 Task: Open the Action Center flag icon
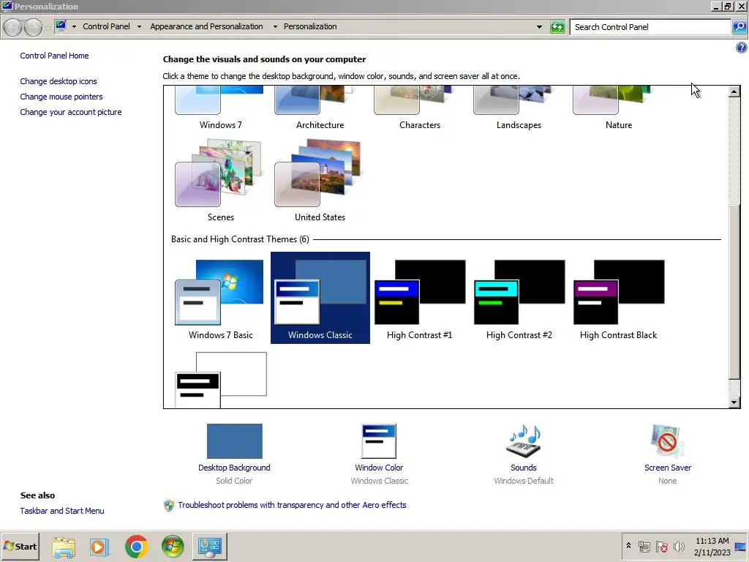point(661,546)
